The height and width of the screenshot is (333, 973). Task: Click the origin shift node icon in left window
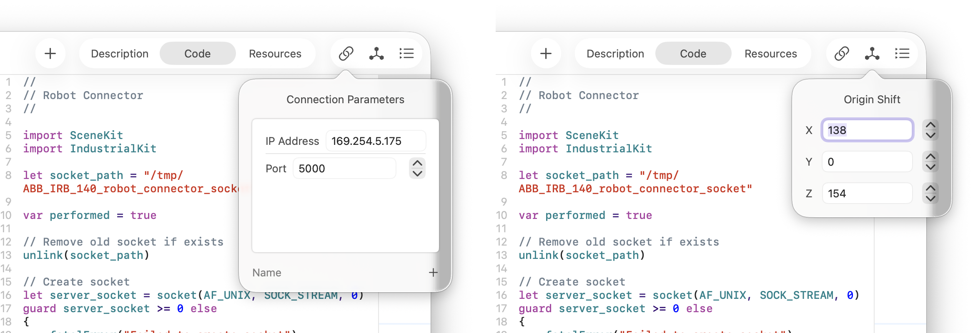pyautogui.click(x=376, y=53)
